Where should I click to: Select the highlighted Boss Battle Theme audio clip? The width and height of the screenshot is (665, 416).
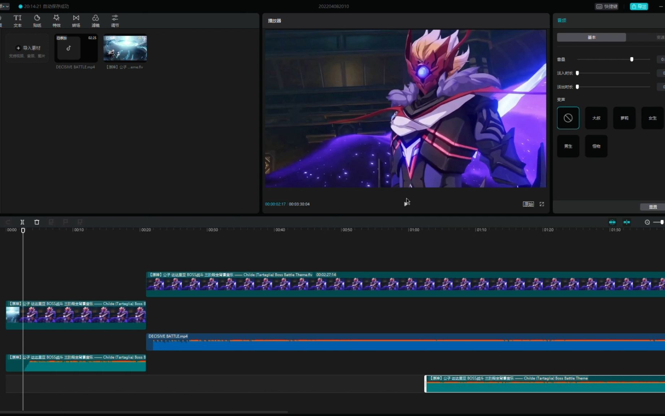(545, 384)
